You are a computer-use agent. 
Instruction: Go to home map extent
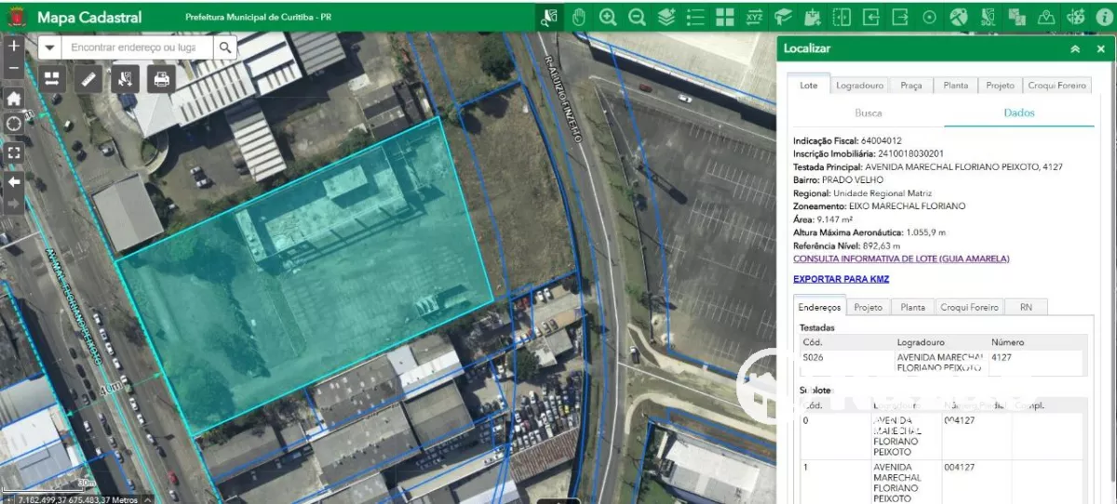click(14, 98)
